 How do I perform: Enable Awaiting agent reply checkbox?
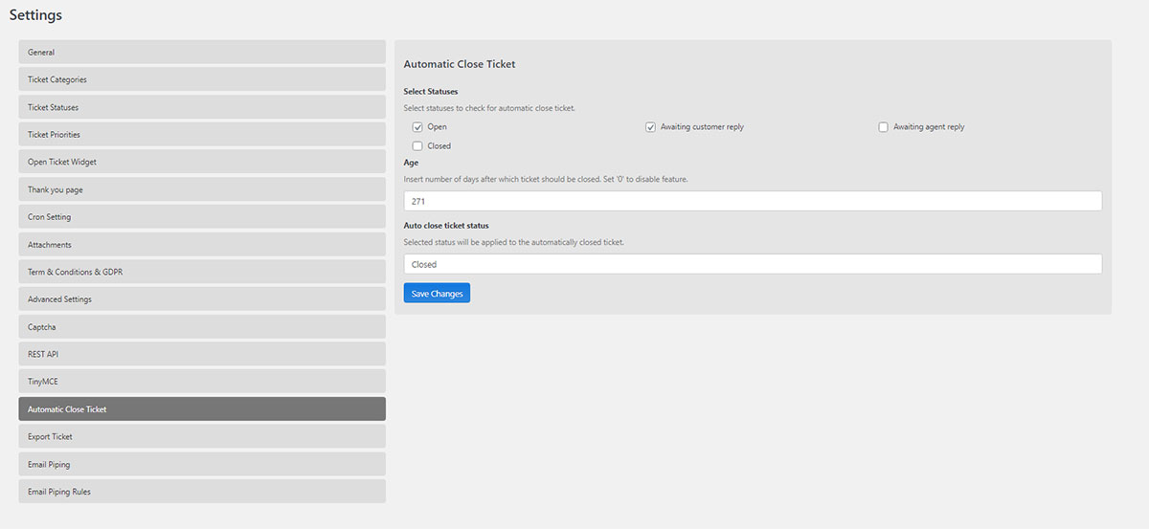pyautogui.click(x=883, y=127)
